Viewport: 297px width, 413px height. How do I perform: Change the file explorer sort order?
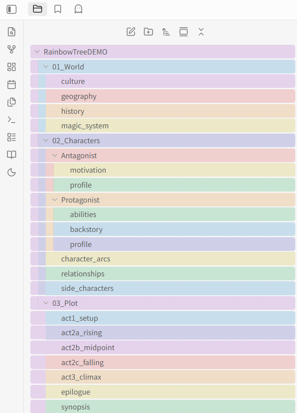166,32
